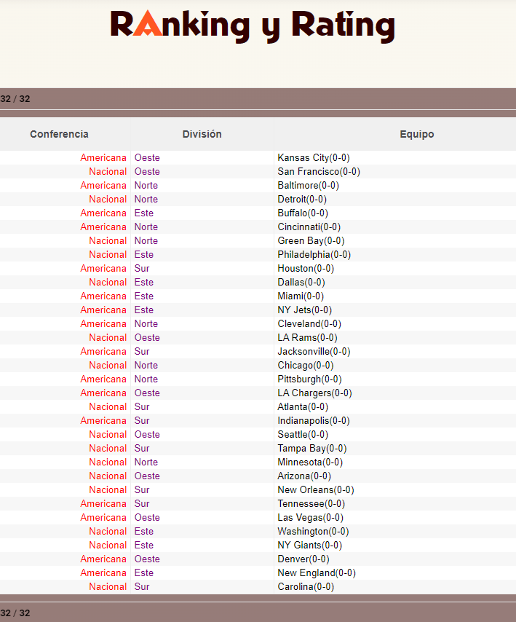Click Americana in the Tennessee row
Viewport: 516px width, 622px height.
103,504
